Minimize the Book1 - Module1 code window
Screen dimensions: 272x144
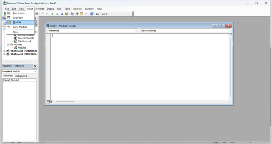215,26
